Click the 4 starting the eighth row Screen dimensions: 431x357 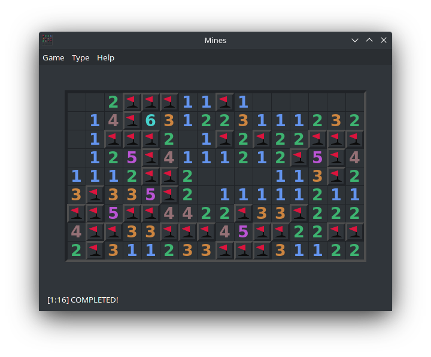point(76,232)
